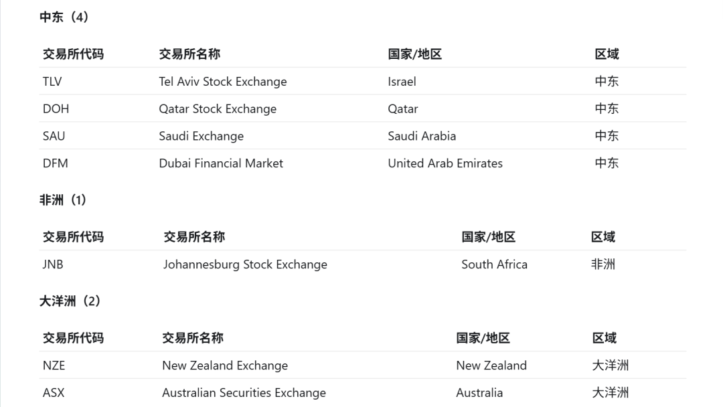Click the 非洲 (1) section heading
This screenshot has width=723, height=407.
pyautogui.click(x=63, y=200)
